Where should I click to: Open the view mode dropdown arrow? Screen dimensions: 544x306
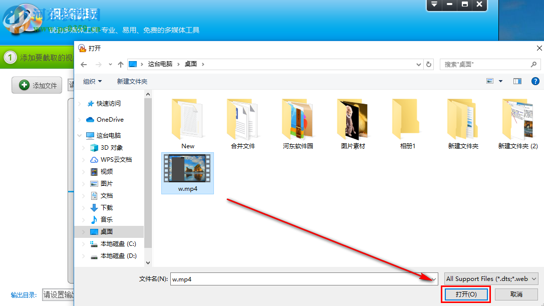[x=499, y=81]
